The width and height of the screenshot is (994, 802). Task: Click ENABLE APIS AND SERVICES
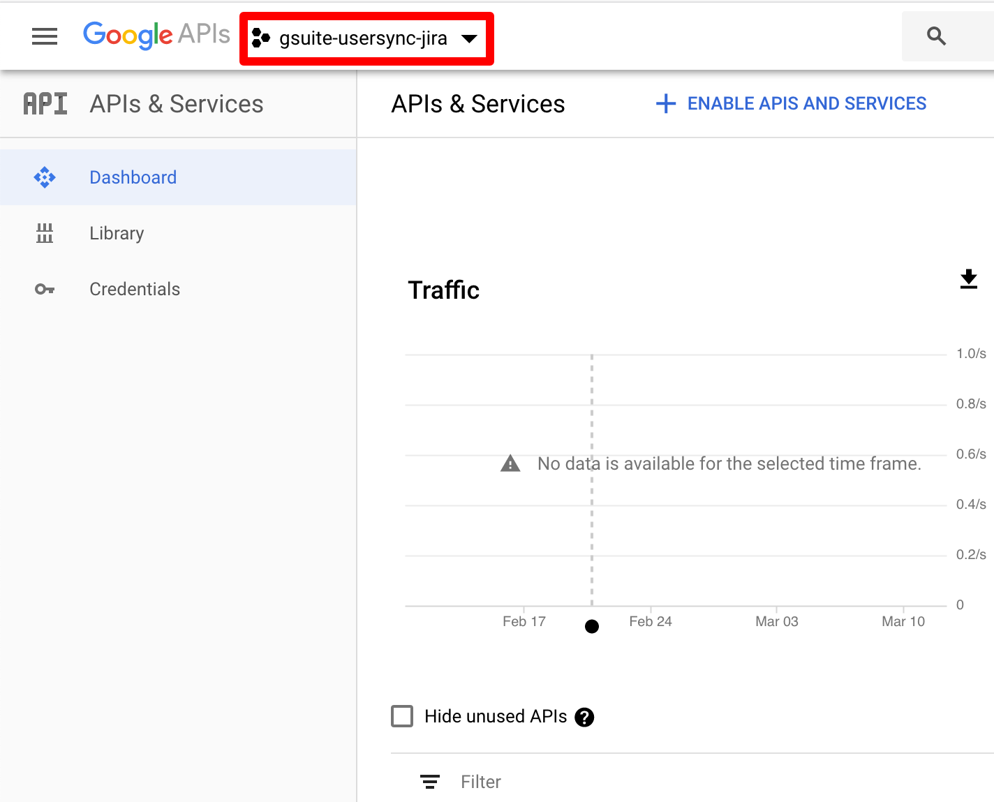point(791,104)
